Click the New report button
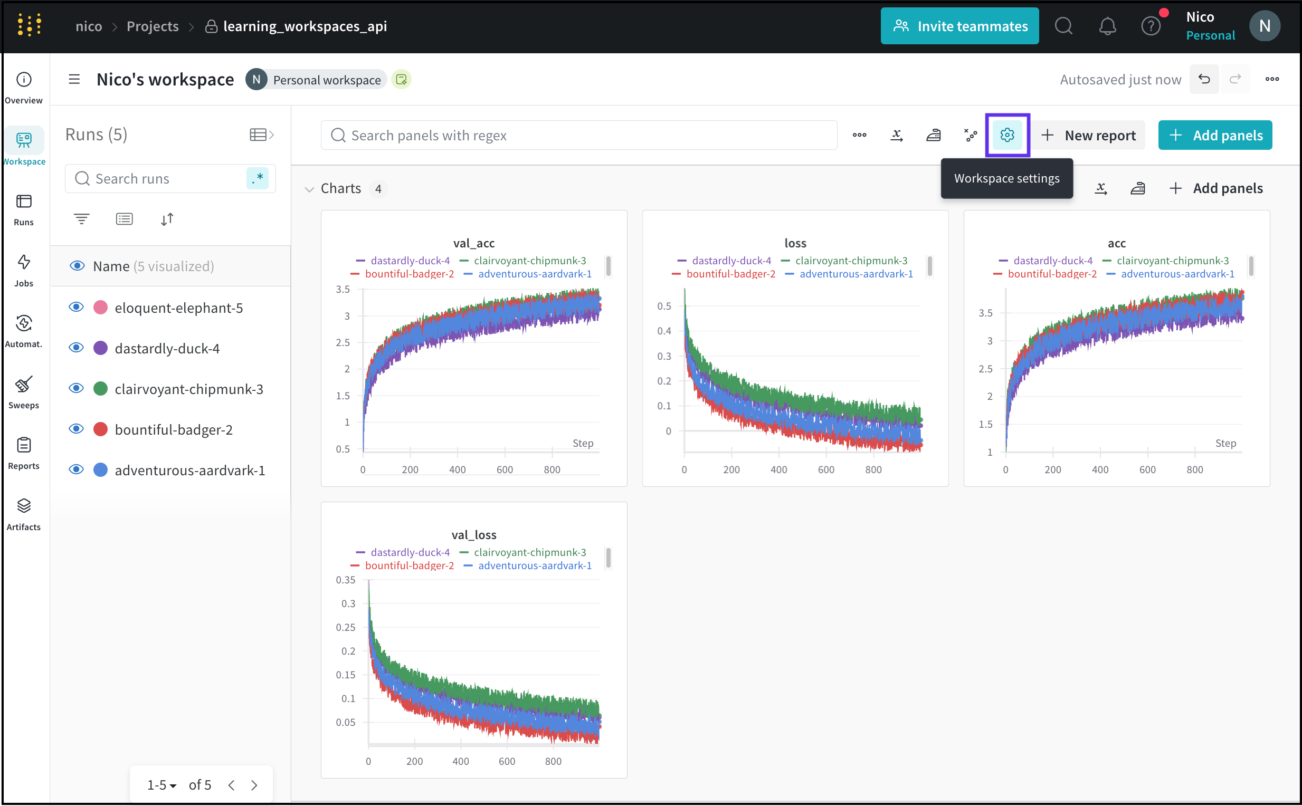The width and height of the screenshot is (1302, 806). tap(1089, 135)
